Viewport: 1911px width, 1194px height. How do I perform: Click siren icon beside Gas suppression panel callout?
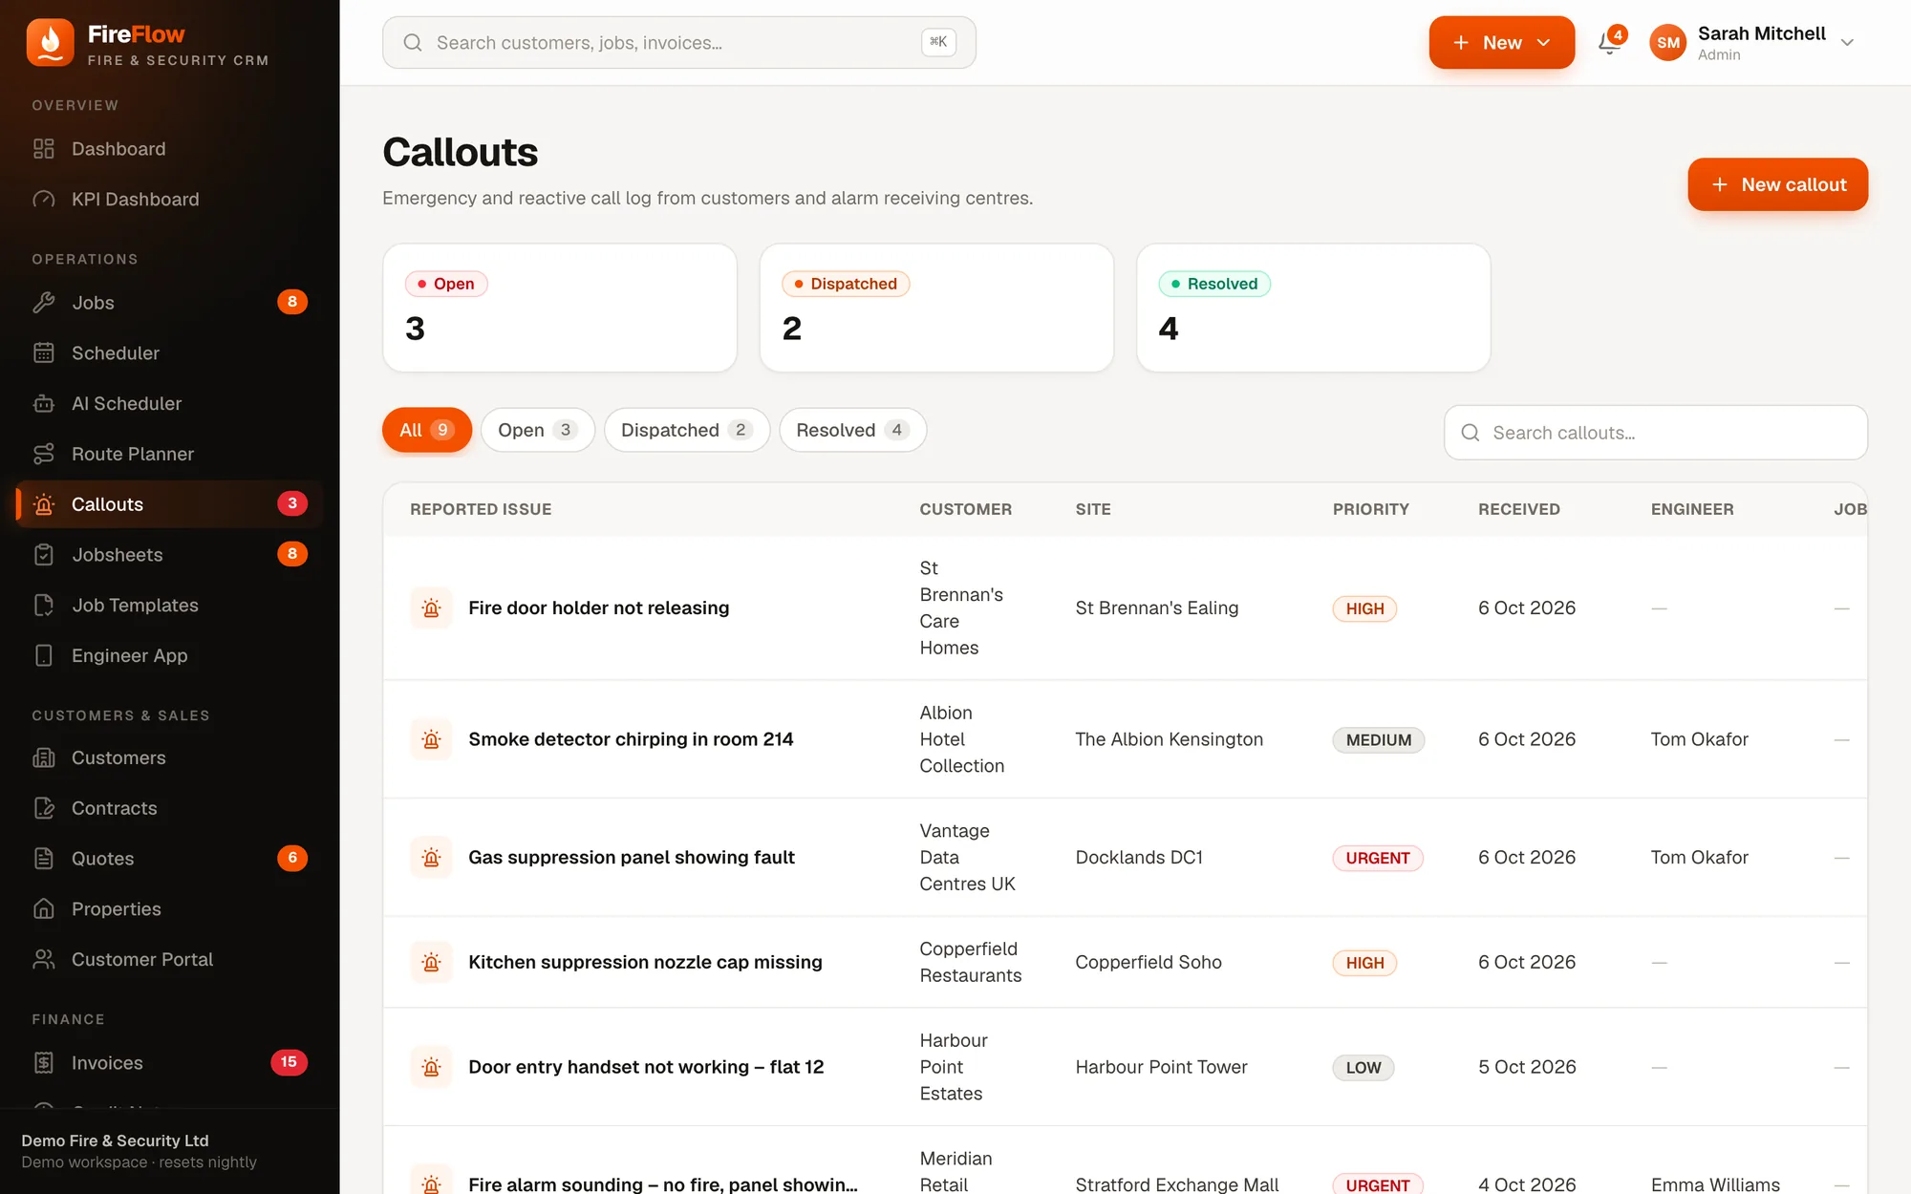431,858
